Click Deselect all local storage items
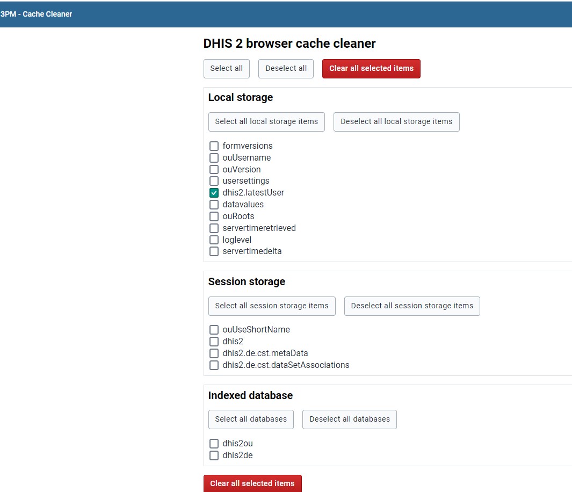The image size is (572, 492). point(396,122)
